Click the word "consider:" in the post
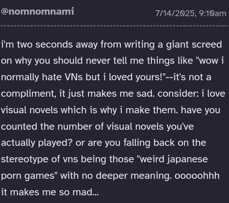229x203 pixels. click(178, 94)
